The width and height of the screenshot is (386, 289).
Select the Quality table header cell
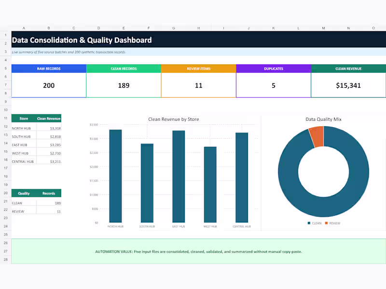(x=24, y=193)
